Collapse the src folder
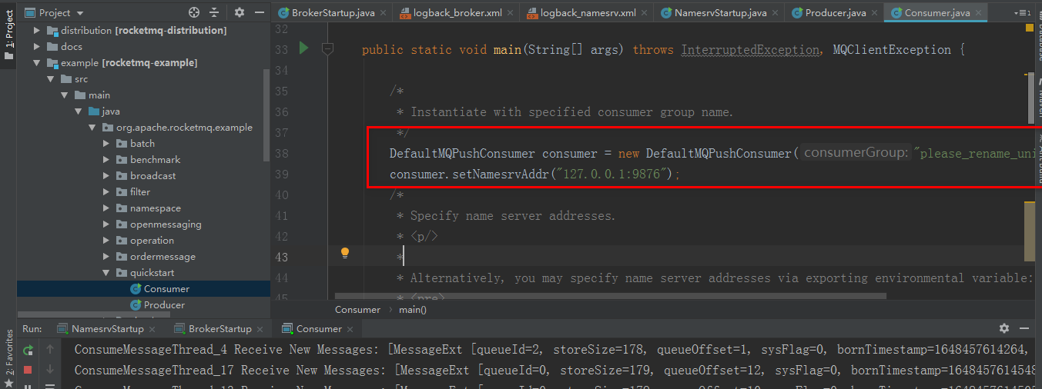This screenshot has height=389, width=1042. [x=51, y=78]
